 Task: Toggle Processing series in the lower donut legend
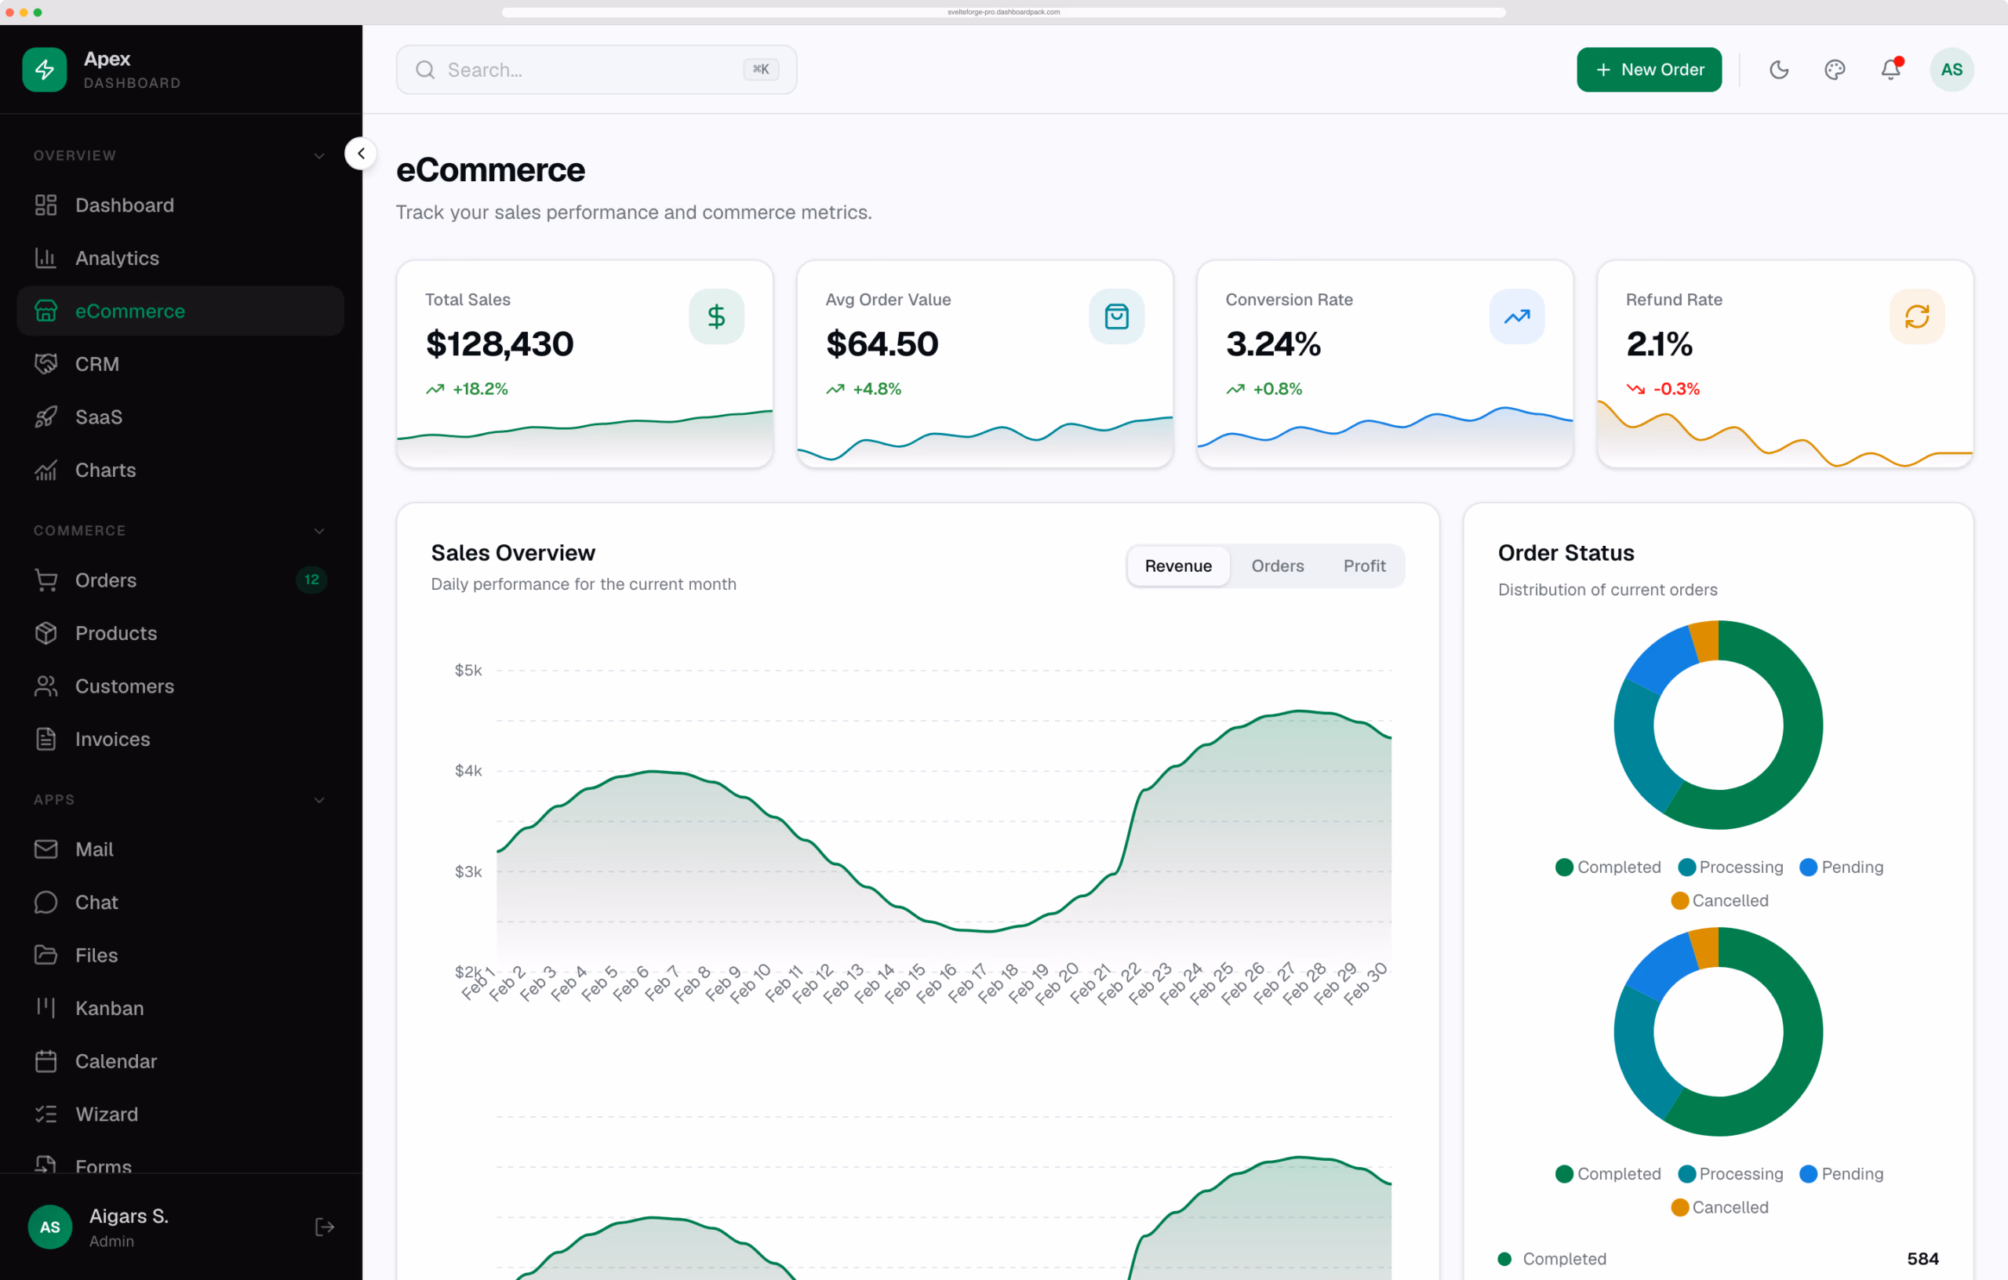click(1730, 1174)
